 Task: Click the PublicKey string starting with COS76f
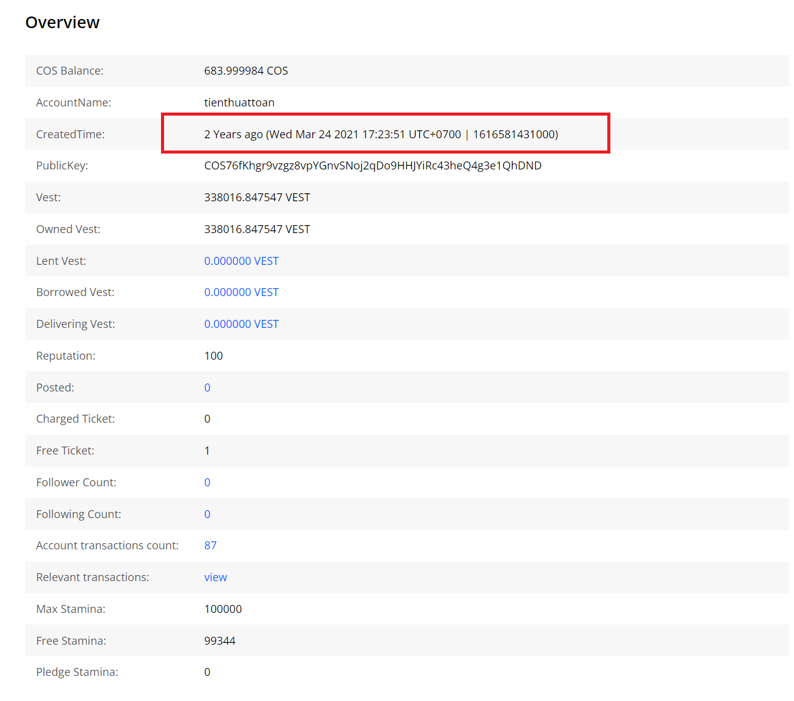tap(373, 166)
